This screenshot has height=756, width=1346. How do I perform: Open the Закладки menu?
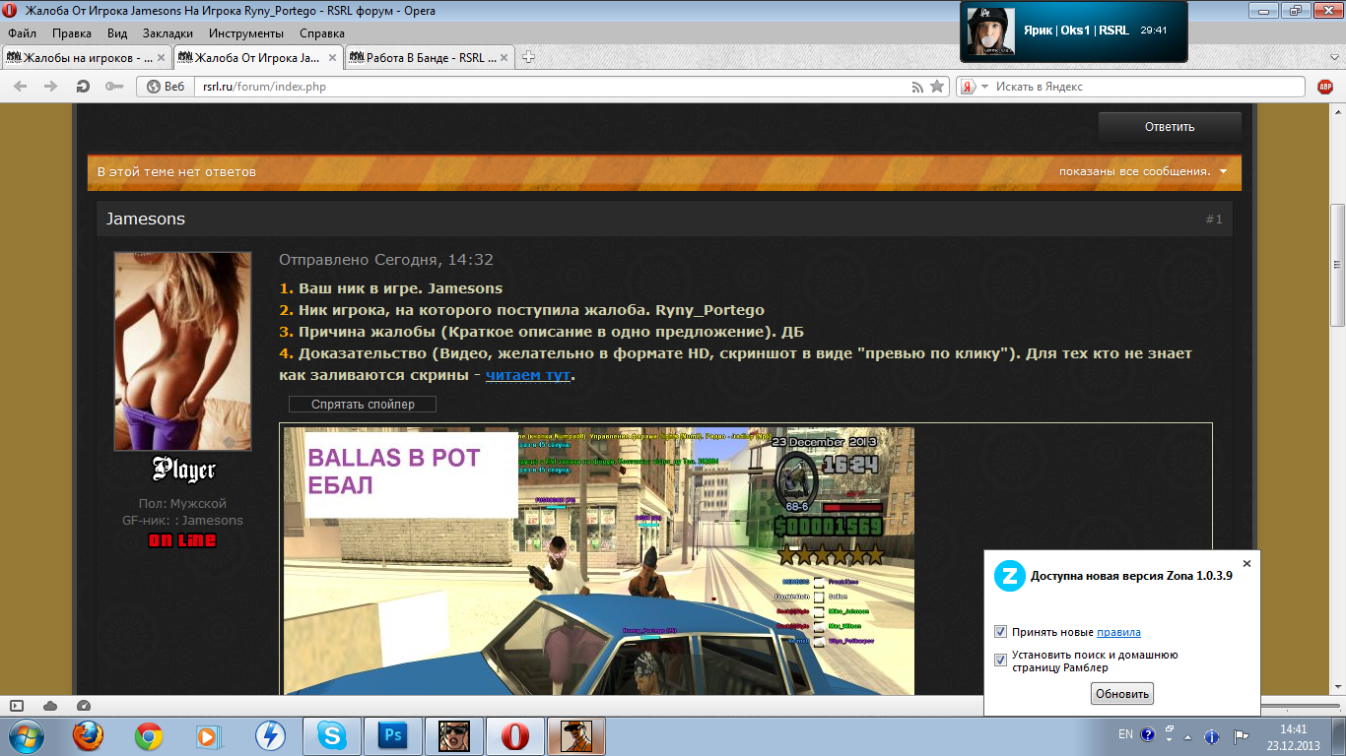(x=168, y=32)
